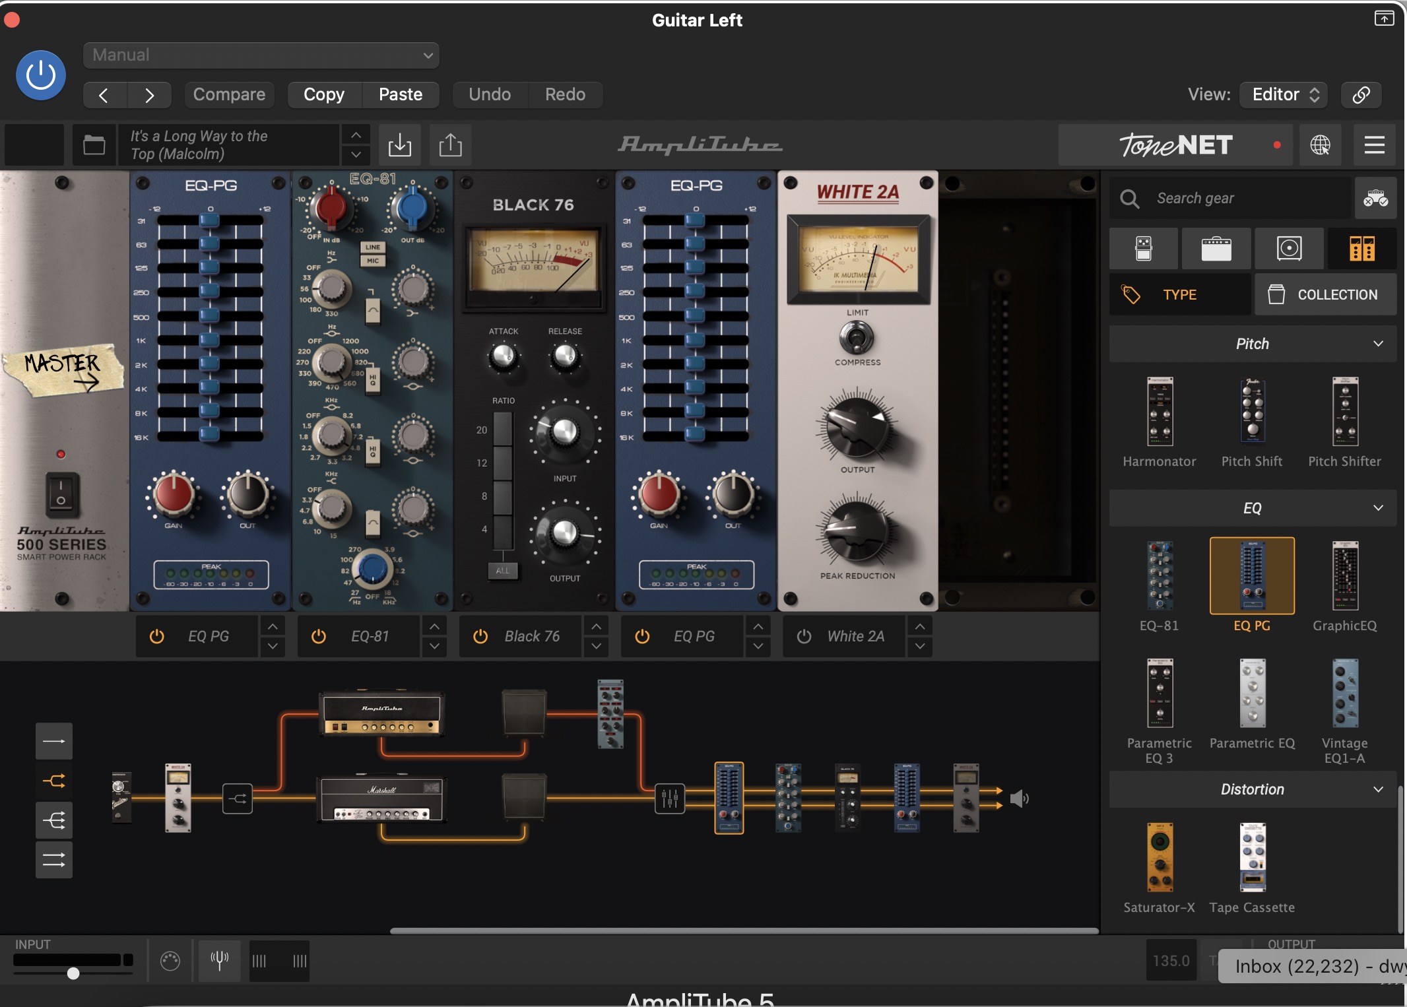
Task: Toggle the plugin bypass power button
Action: 40,75
